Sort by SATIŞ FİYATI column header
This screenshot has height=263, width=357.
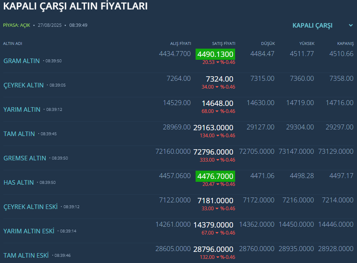tap(224, 44)
